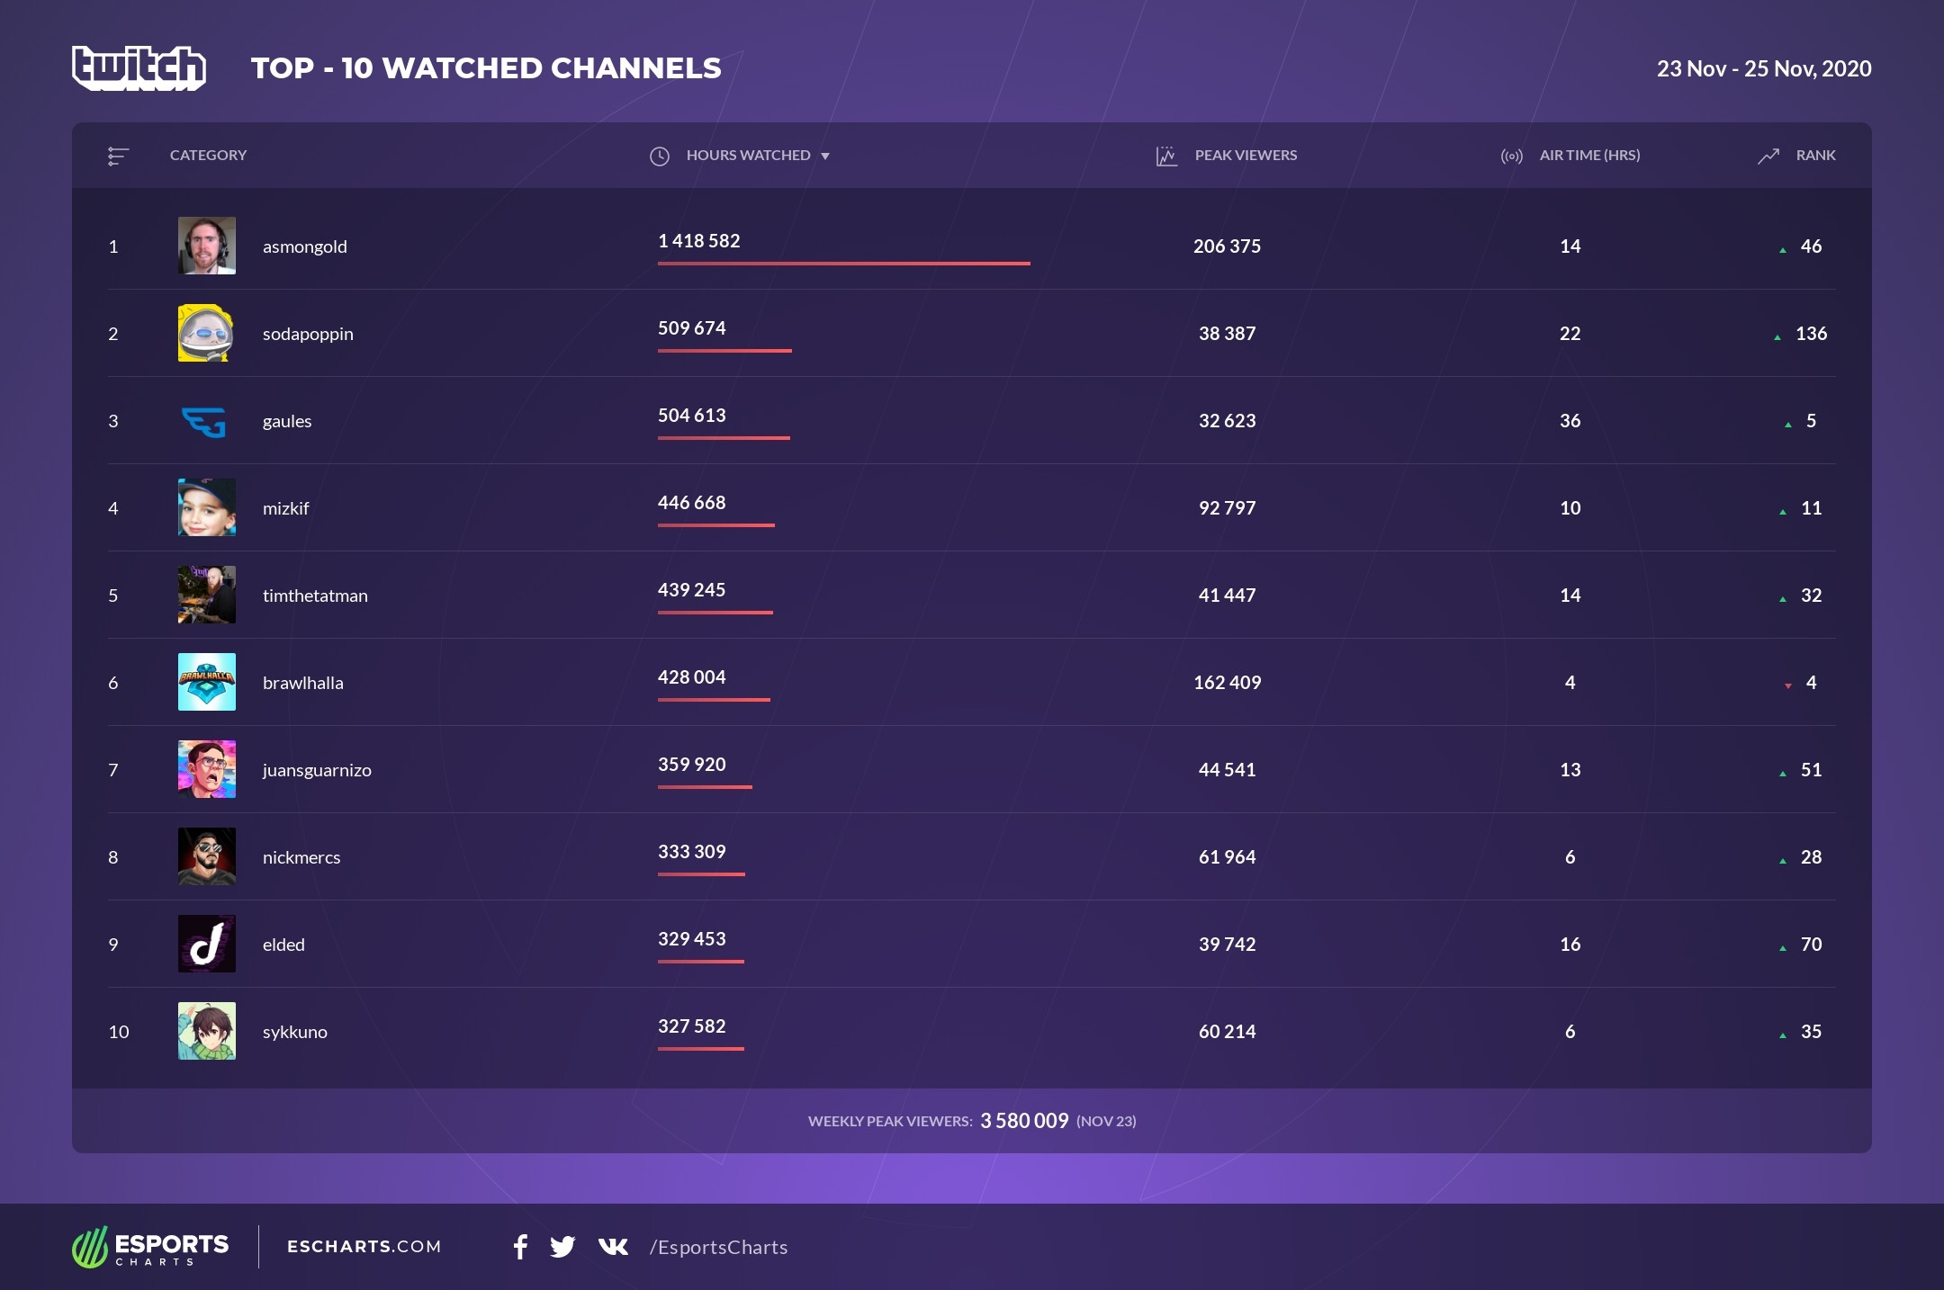Open juansguarnizo's avatar thumbnail
This screenshot has height=1290, width=1944.
pos(207,769)
